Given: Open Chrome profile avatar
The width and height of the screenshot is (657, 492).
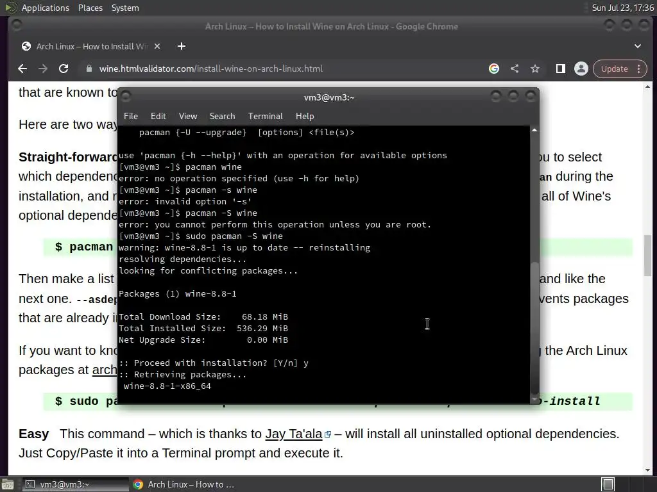Looking at the screenshot, I should pos(581,69).
